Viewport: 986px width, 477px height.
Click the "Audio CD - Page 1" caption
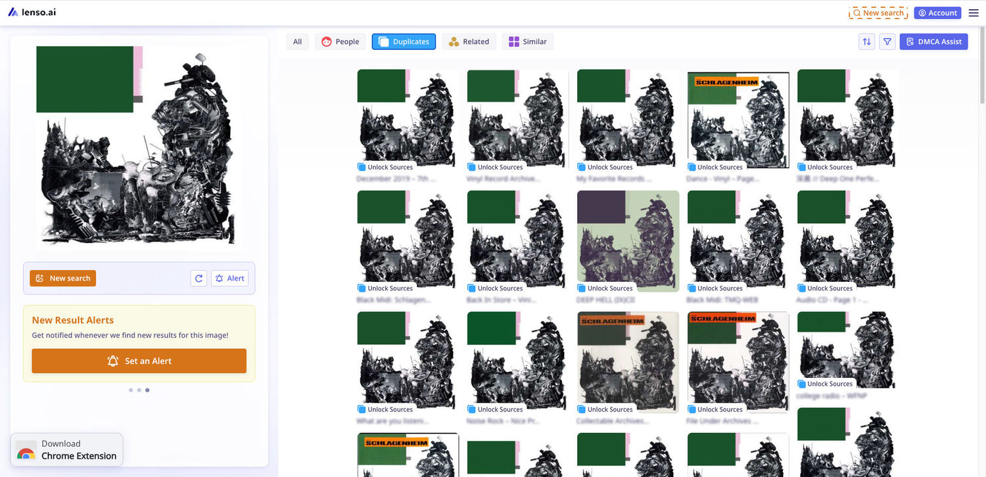832,300
